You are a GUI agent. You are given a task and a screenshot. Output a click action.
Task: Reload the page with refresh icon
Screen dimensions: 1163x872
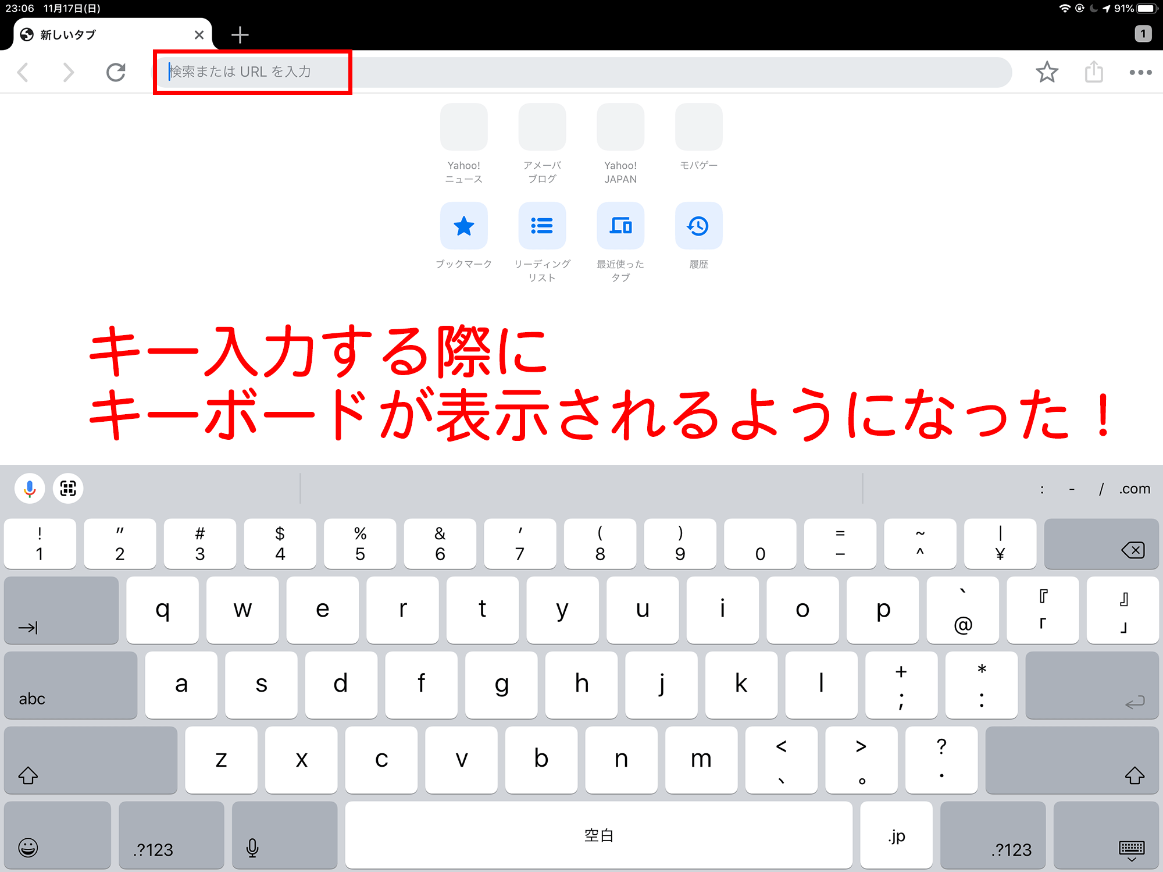[116, 72]
